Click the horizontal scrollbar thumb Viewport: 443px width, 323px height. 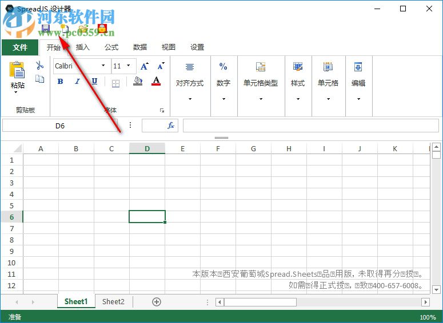(260, 302)
